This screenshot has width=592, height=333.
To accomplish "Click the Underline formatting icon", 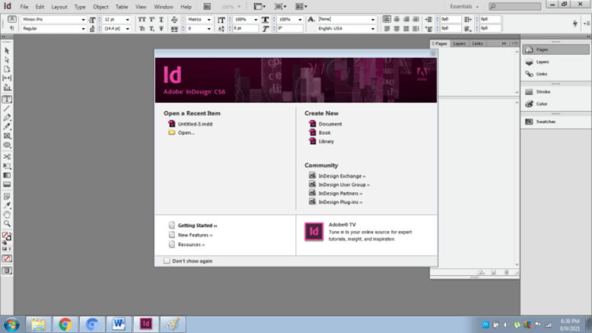I will [x=161, y=19].
